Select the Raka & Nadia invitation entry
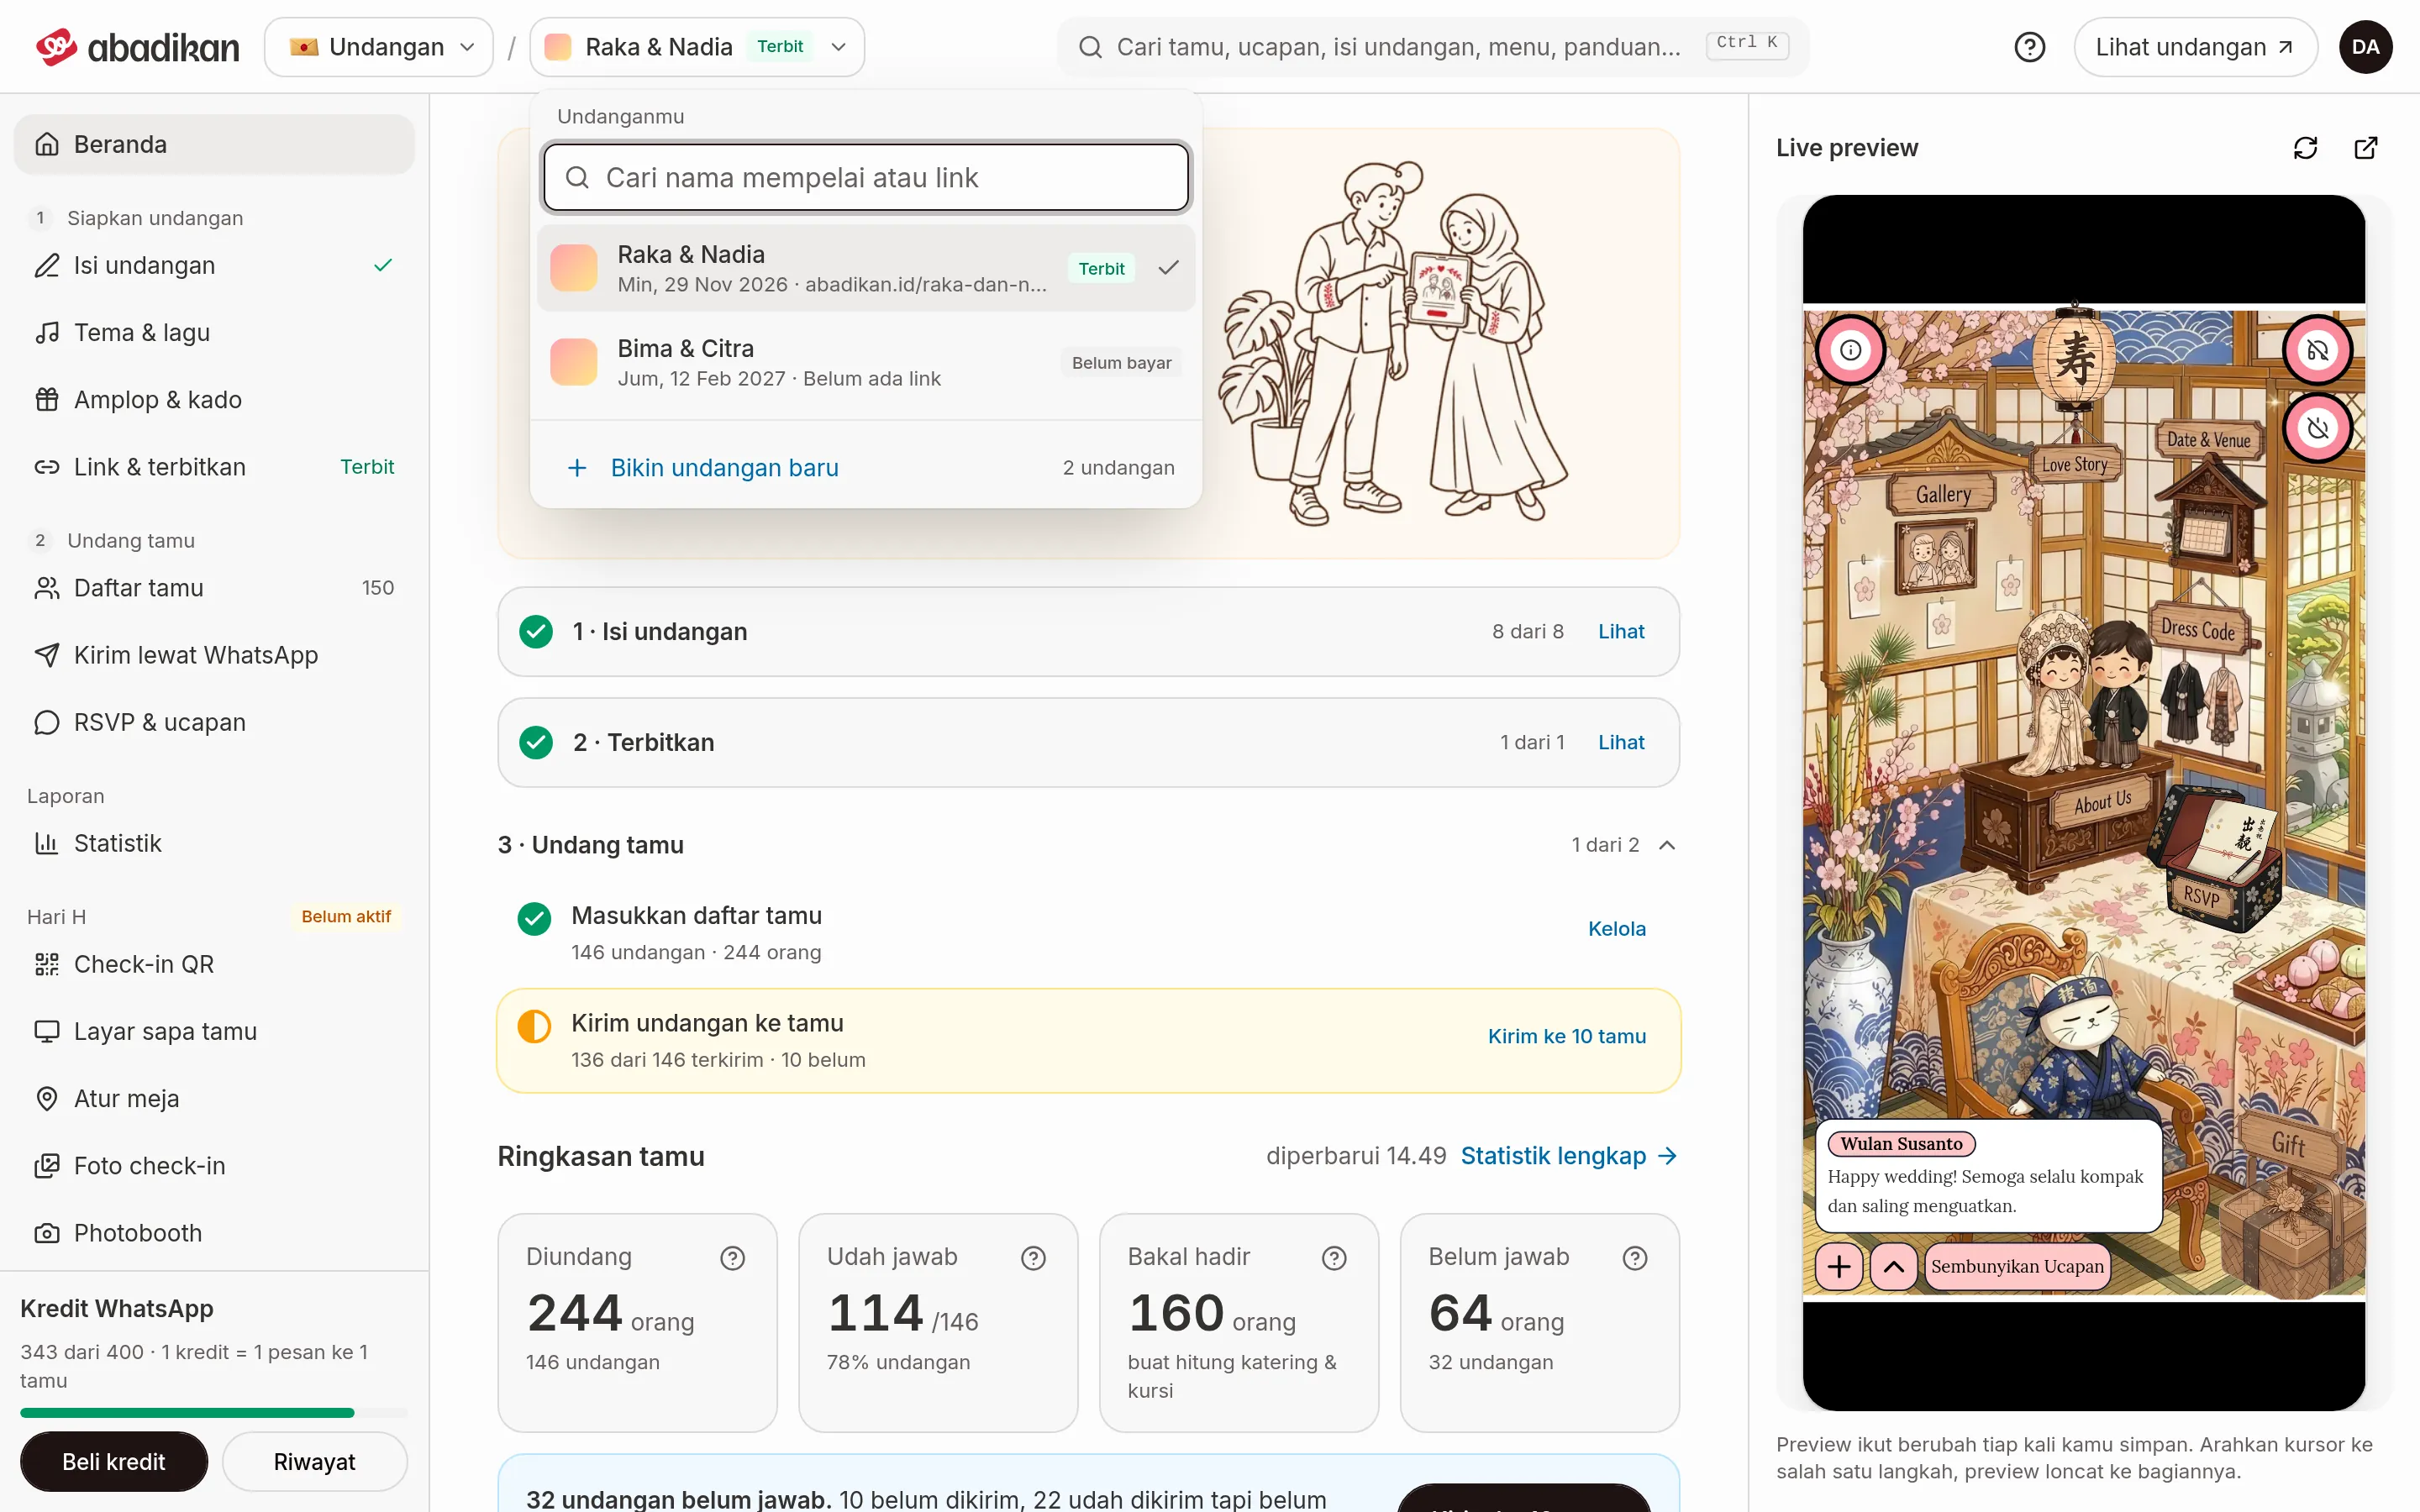Image resolution: width=2420 pixels, height=1512 pixels. 866,268
